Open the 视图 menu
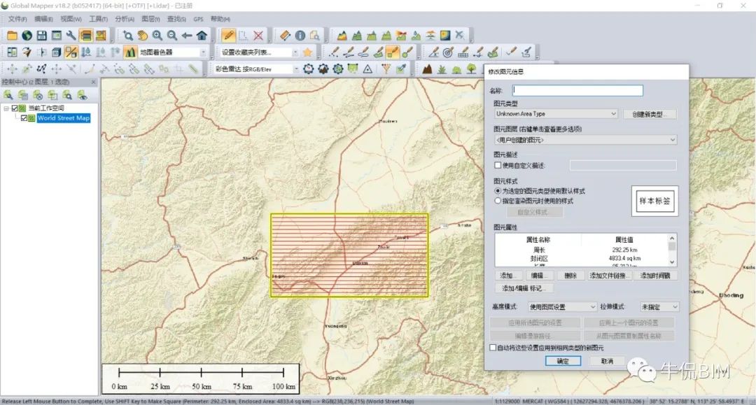Screen dimensions: 756x405 click(x=71, y=19)
